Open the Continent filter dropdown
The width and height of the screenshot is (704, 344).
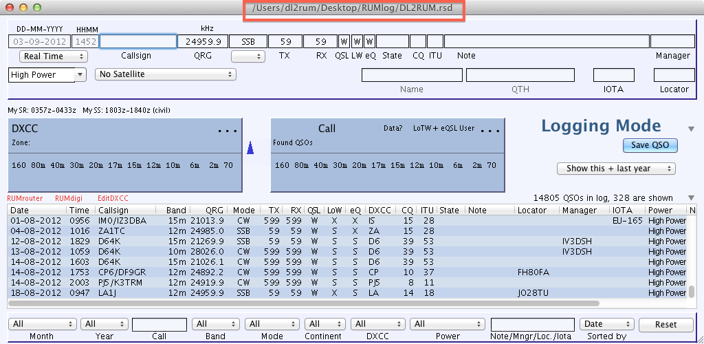[325, 324]
